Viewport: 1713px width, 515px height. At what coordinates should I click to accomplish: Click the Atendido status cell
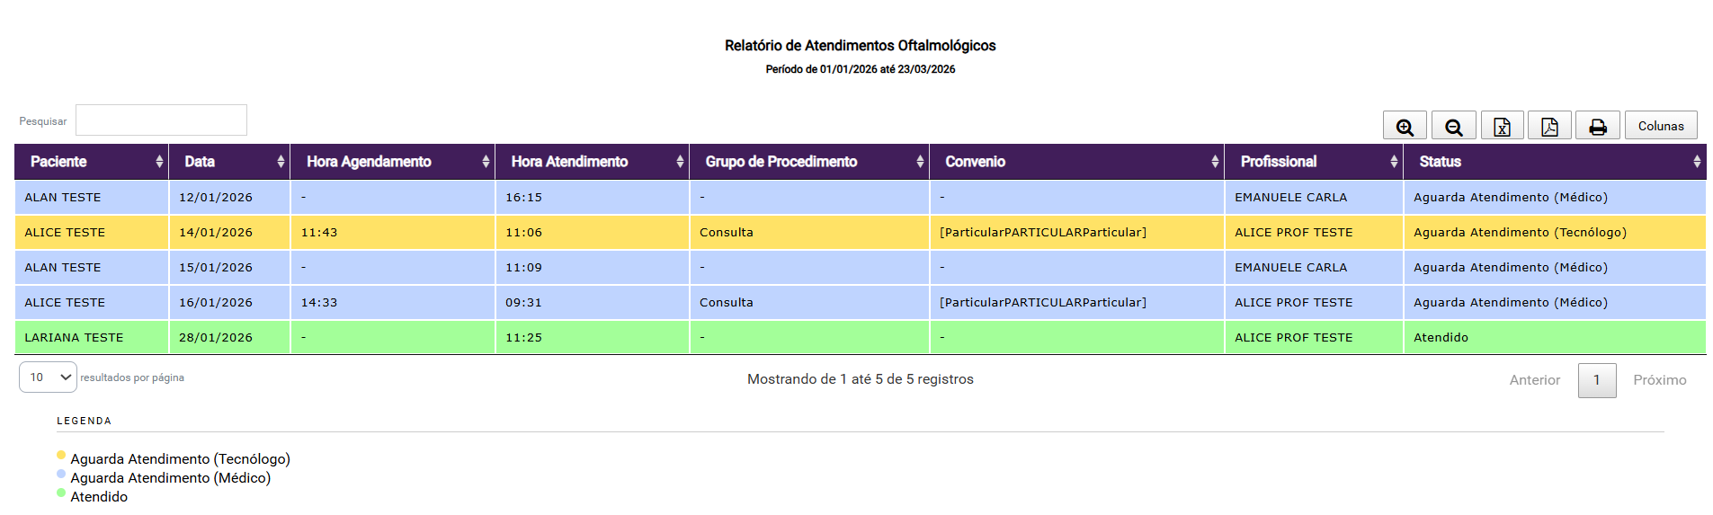(x=1555, y=338)
